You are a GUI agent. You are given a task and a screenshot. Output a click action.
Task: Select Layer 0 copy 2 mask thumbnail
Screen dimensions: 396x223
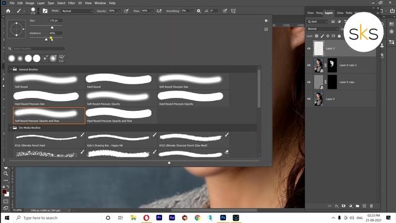click(332, 65)
